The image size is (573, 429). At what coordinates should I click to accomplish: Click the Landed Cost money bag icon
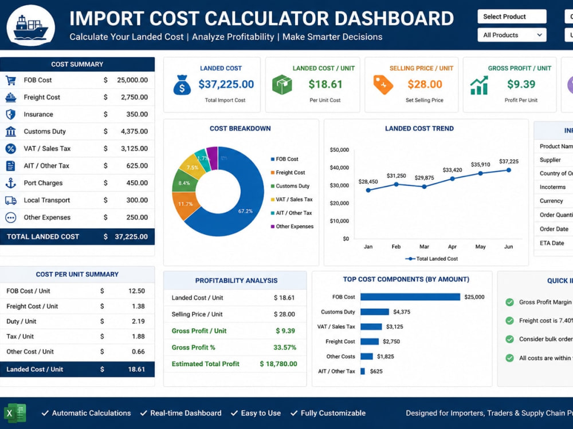pos(182,85)
